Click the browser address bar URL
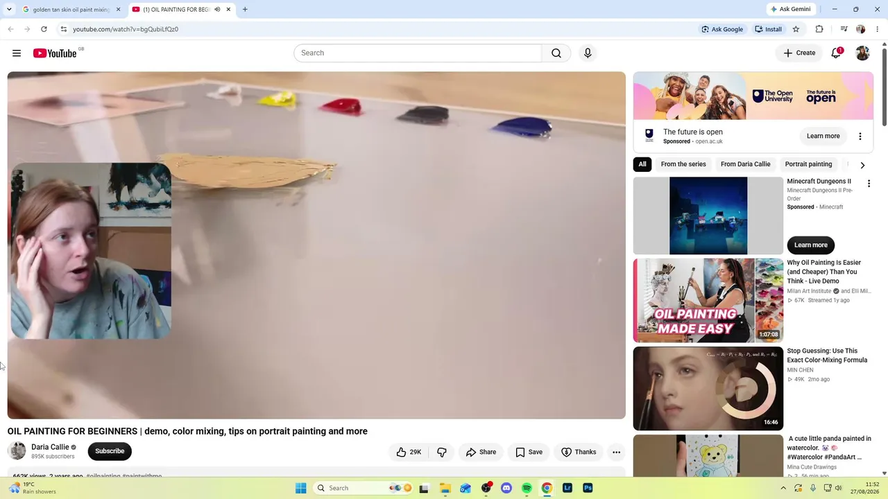Viewport: 888px width, 499px height. pyautogui.click(x=126, y=29)
